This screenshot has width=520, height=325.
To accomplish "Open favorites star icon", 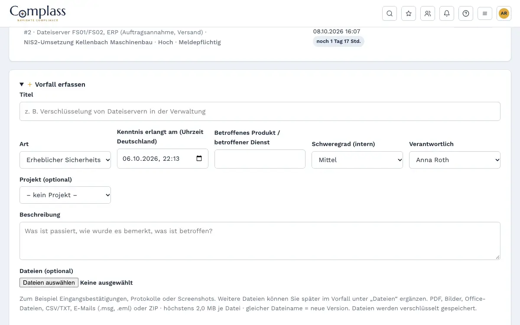I will click(409, 13).
